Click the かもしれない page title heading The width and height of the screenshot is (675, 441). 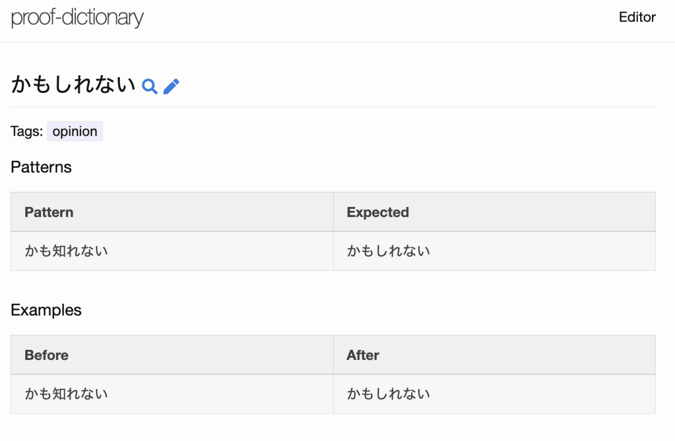74,85
